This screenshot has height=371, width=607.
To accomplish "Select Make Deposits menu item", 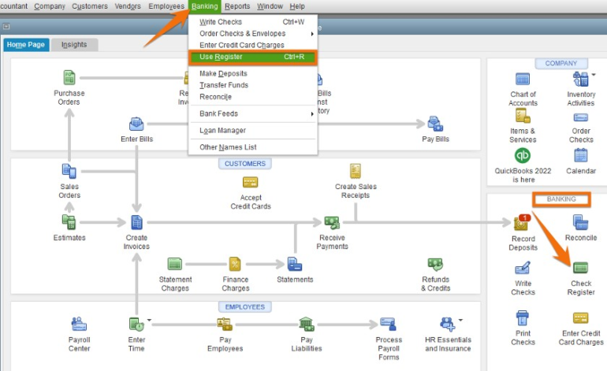I will click(x=252, y=73).
